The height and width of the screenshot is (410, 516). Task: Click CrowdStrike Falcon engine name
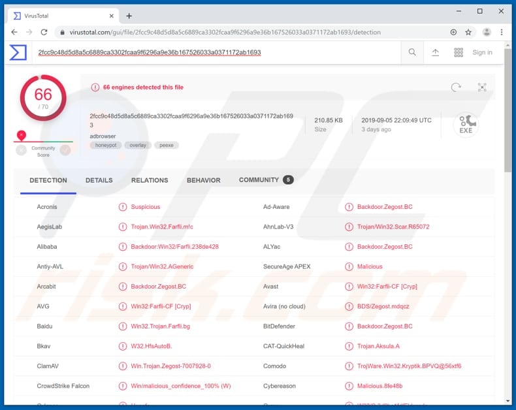pos(63,386)
